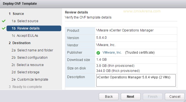Click the green checkmark beside Select source
186x102 pixels.
[4, 21]
